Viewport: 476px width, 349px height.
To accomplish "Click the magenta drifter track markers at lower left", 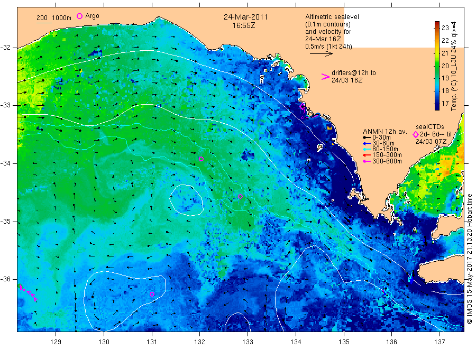I will click(x=28, y=292).
